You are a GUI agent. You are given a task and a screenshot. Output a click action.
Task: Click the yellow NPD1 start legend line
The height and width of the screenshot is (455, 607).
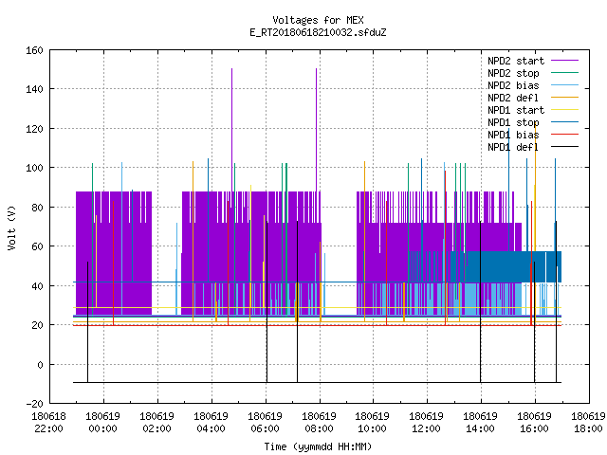click(565, 110)
